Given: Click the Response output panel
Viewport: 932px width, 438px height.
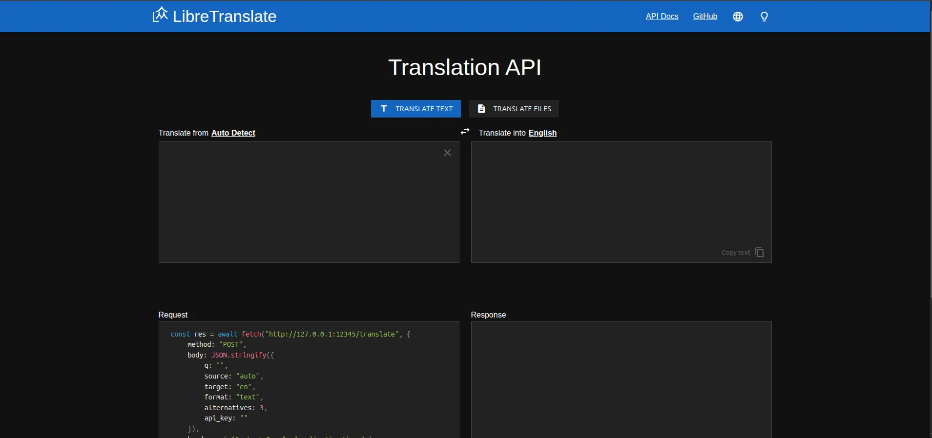Looking at the screenshot, I should tap(621, 379).
